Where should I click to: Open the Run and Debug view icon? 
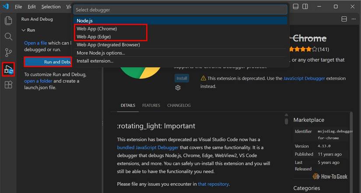tap(8, 69)
